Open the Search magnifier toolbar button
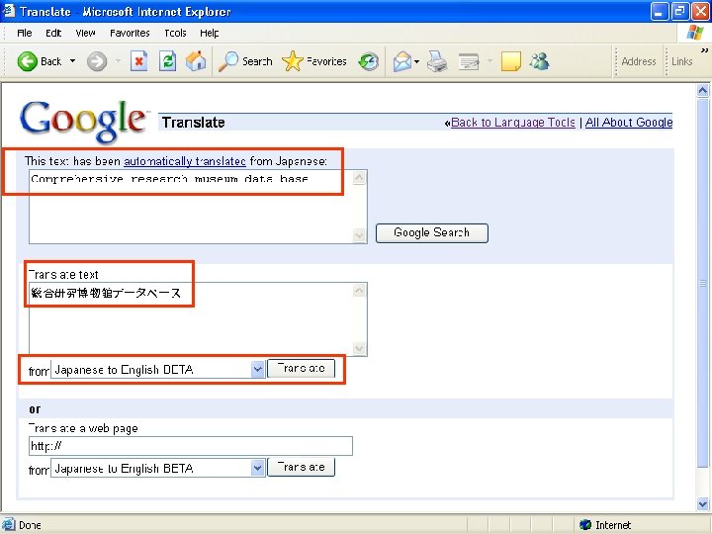Image resolution: width=712 pixels, height=534 pixels. 245,61
